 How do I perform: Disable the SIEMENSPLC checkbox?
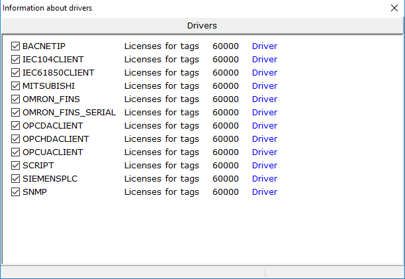click(x=15, y=179)
